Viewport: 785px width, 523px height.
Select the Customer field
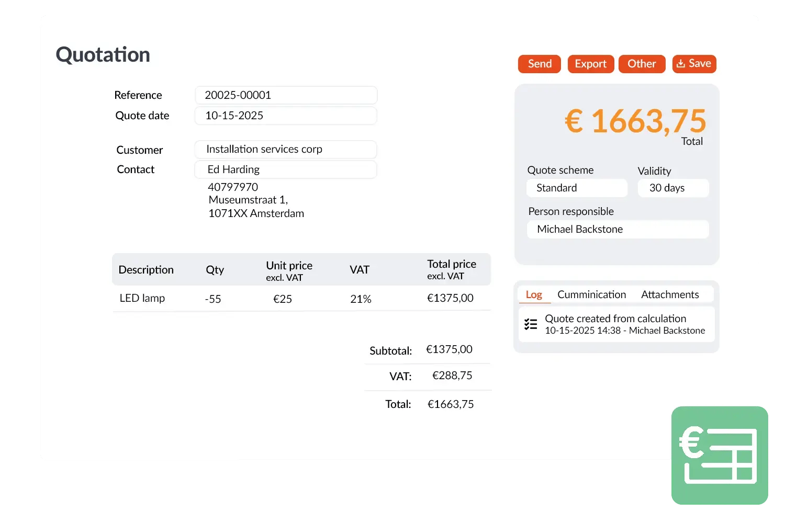286,149
